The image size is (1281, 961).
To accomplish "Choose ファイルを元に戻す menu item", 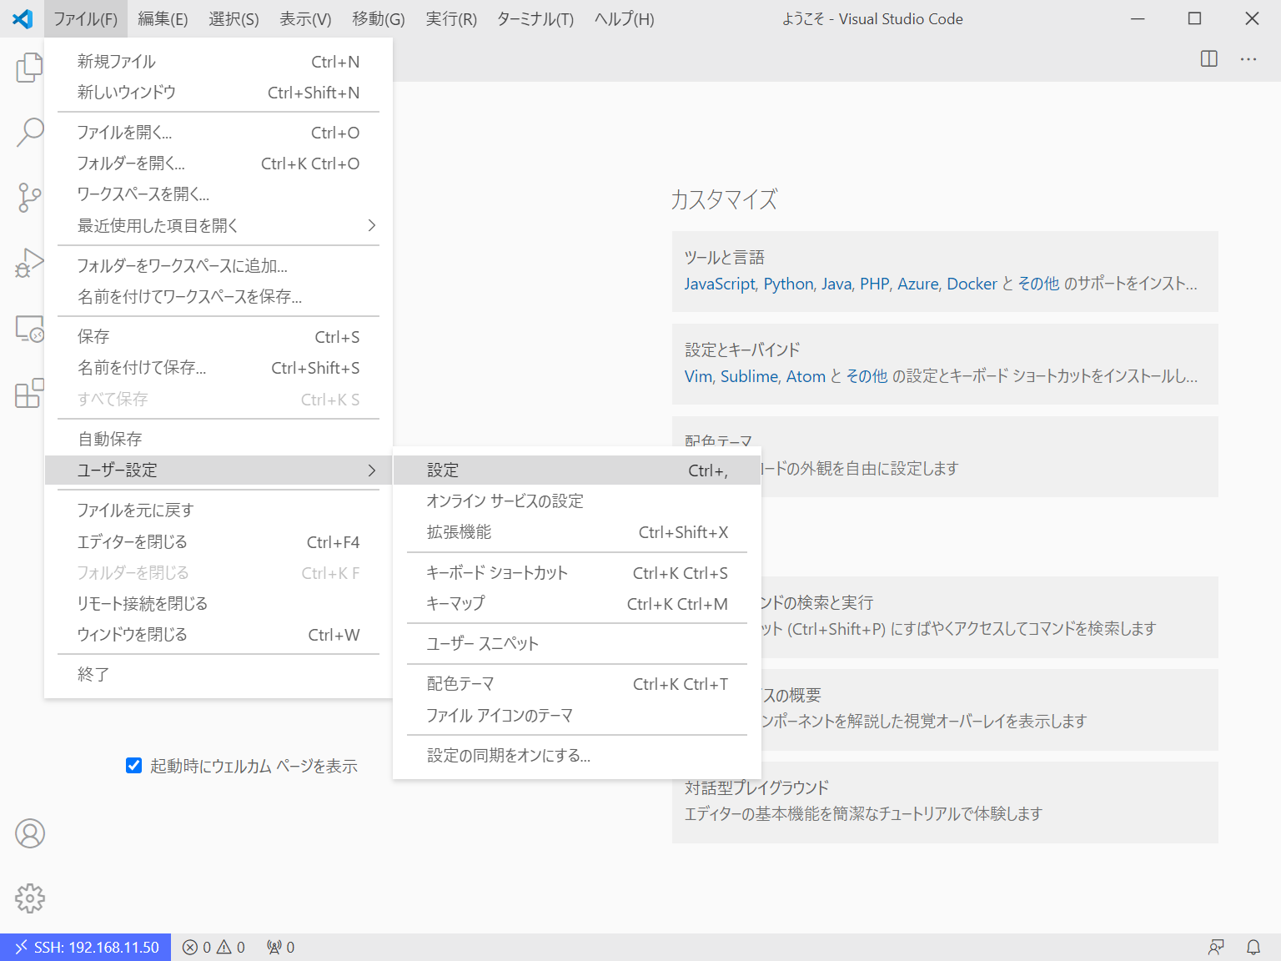I will click(x=219, y=510).
